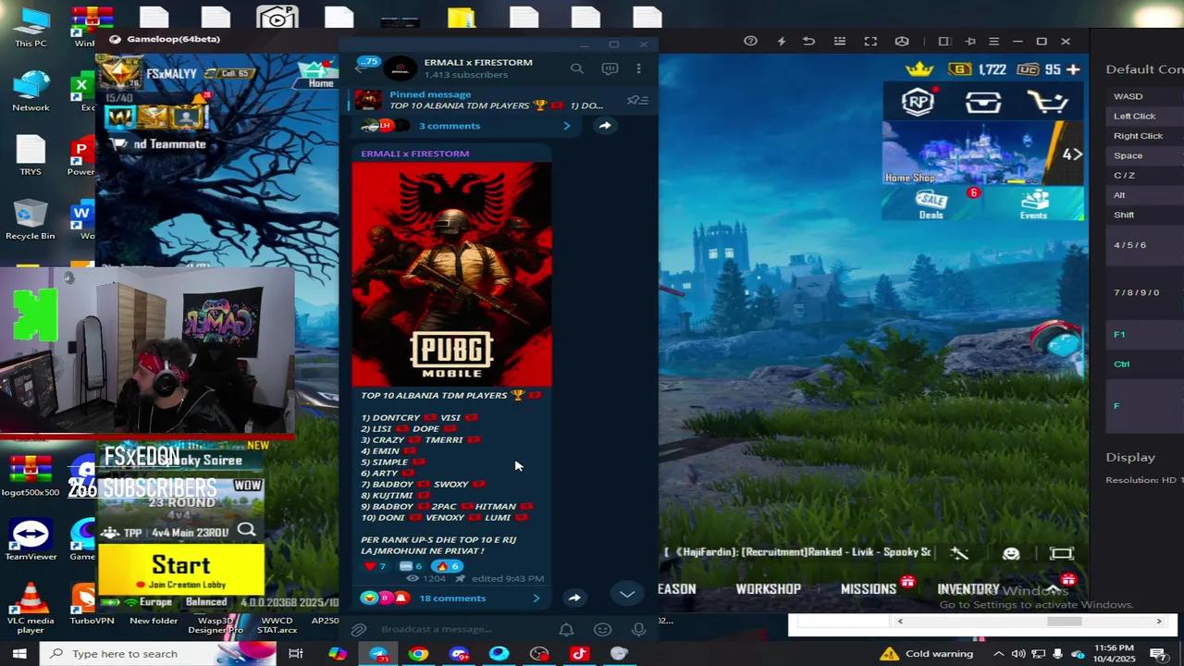
Task: Open Task View on the taskbar
Action: click(x=296, y=654)
